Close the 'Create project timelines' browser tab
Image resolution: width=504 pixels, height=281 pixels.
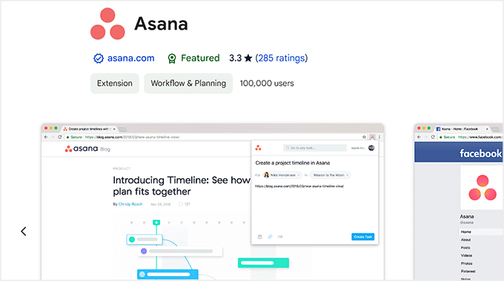(114, 129)
